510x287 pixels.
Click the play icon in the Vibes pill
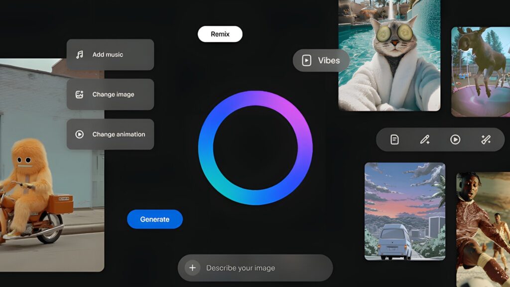click(x=307, y=61)
